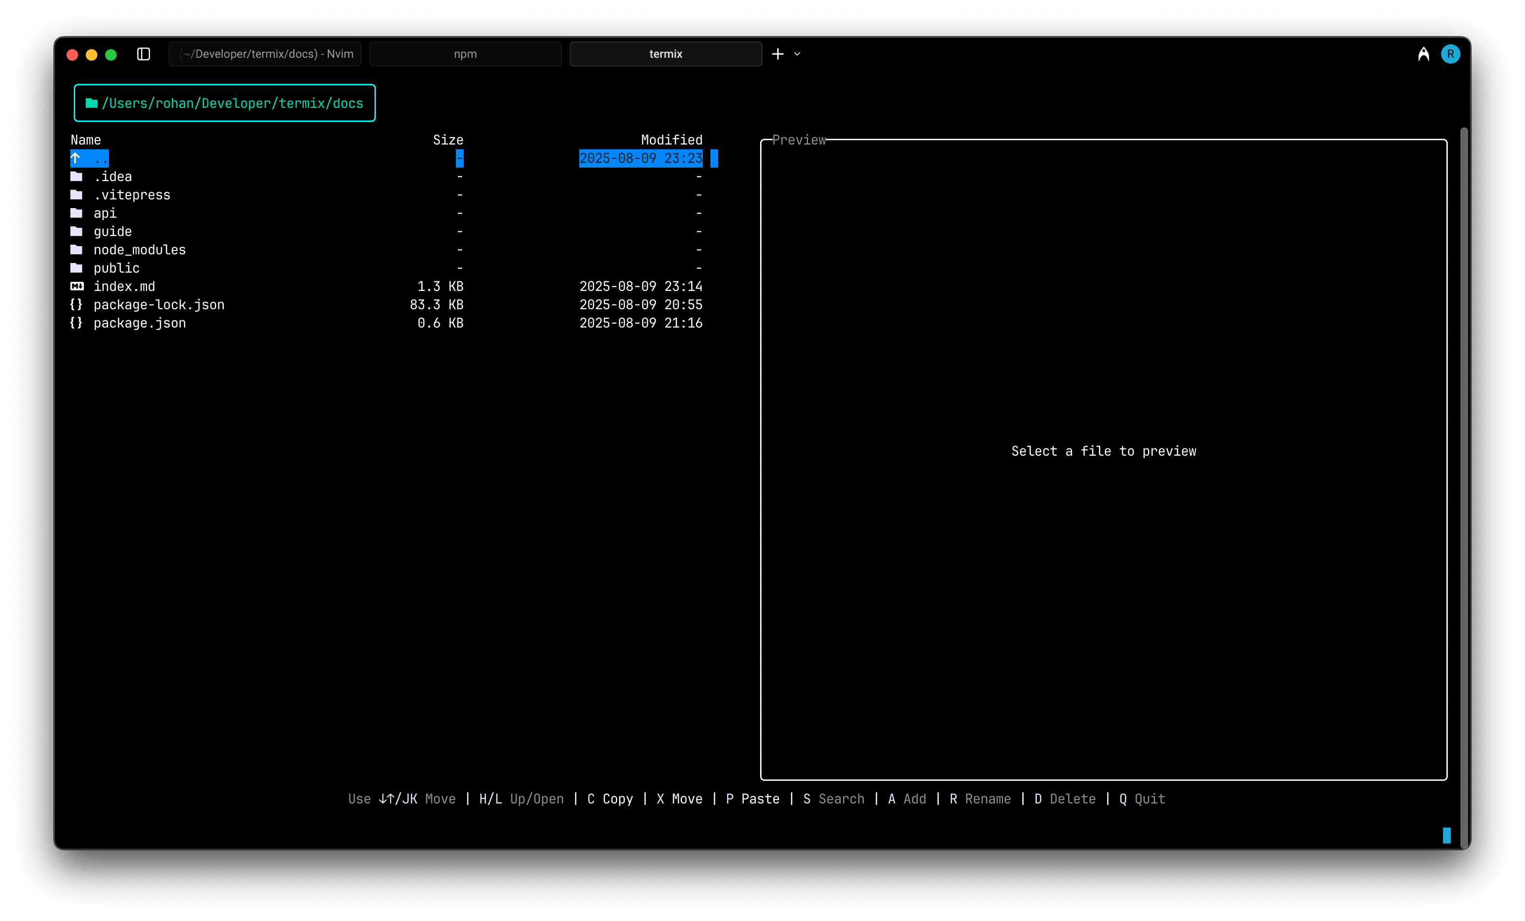This screenshot has height=921, width=1525.
Task: Click the 'A Add' shortcut hint
Action: [x=907, y=799]
